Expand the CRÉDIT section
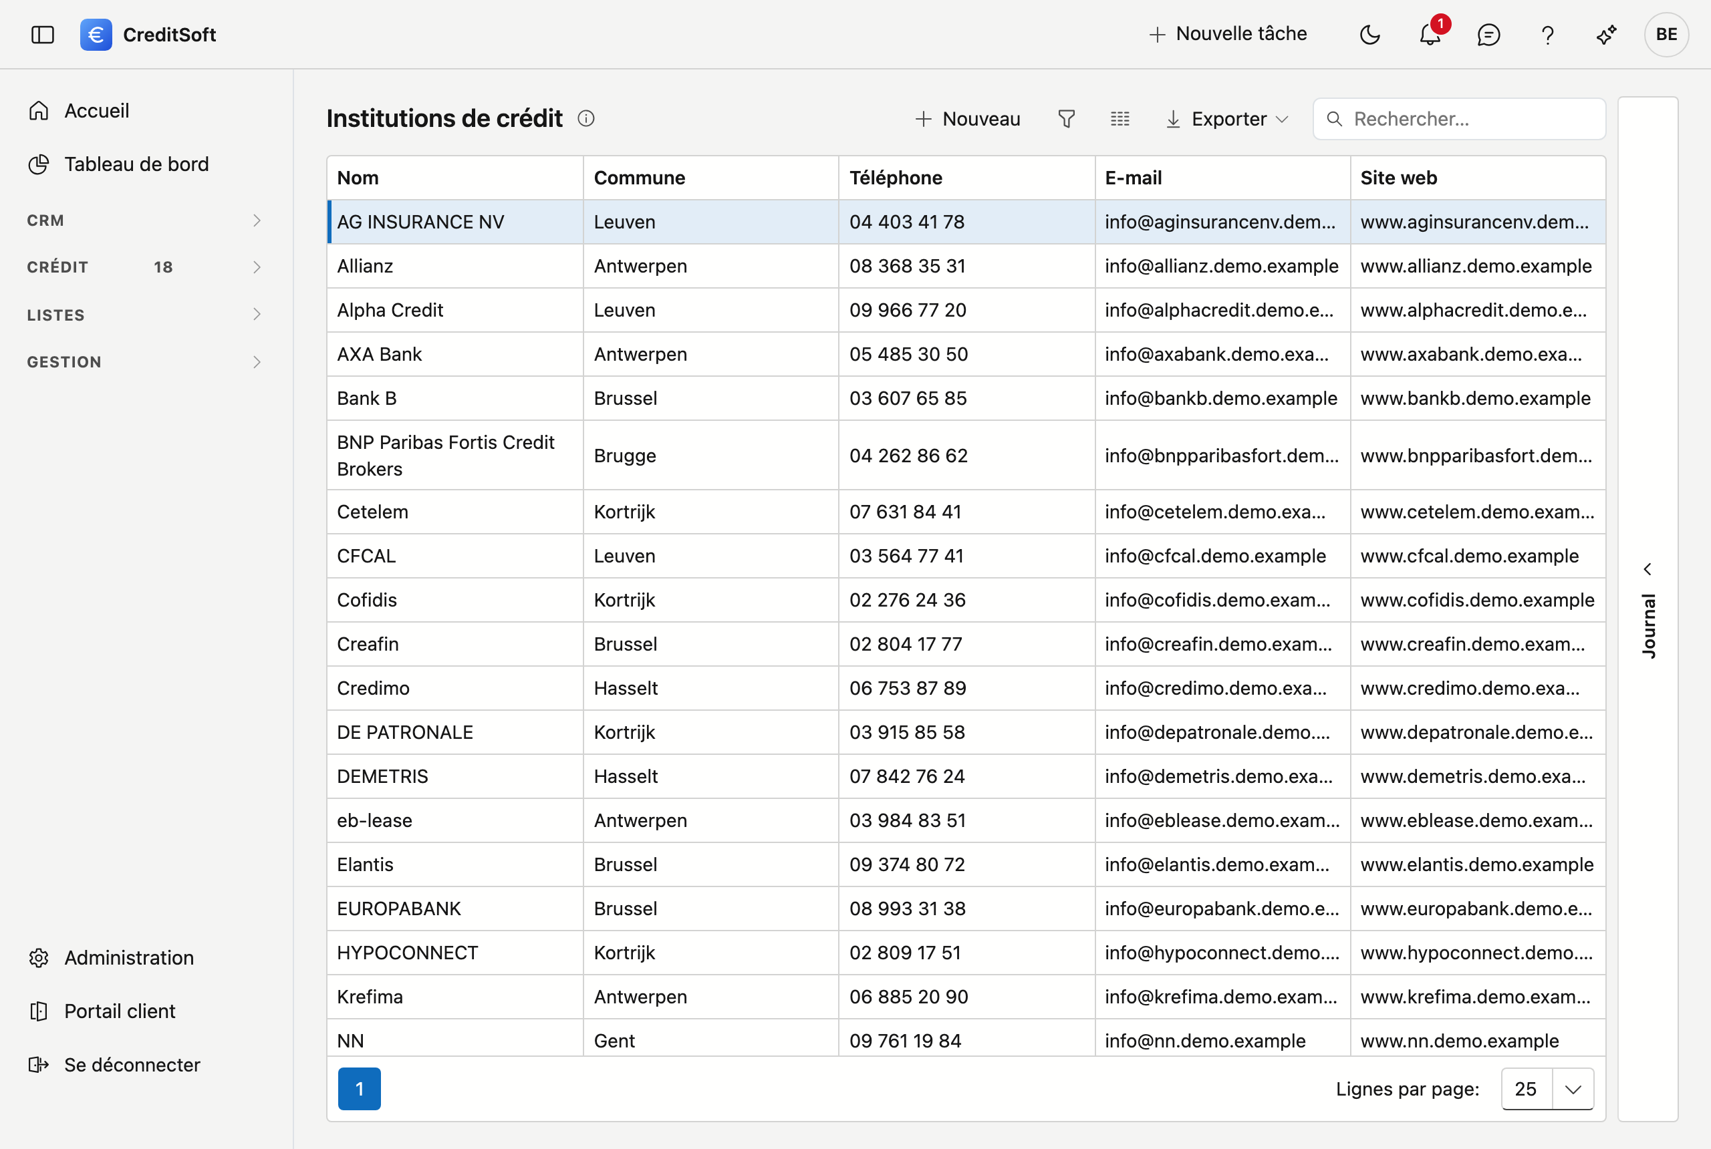 coord(145,267)
